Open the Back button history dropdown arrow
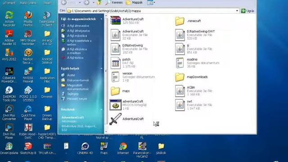The image size is (288, 162). [x=80, y=3]
